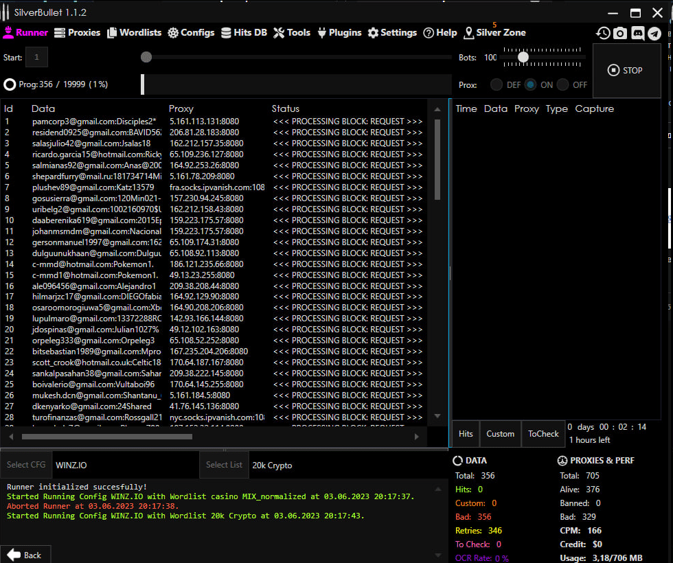This screenshot has height=563, width=673.
Task: Select the OFF proxy mode radio button
Action: [x=563, y=84]
